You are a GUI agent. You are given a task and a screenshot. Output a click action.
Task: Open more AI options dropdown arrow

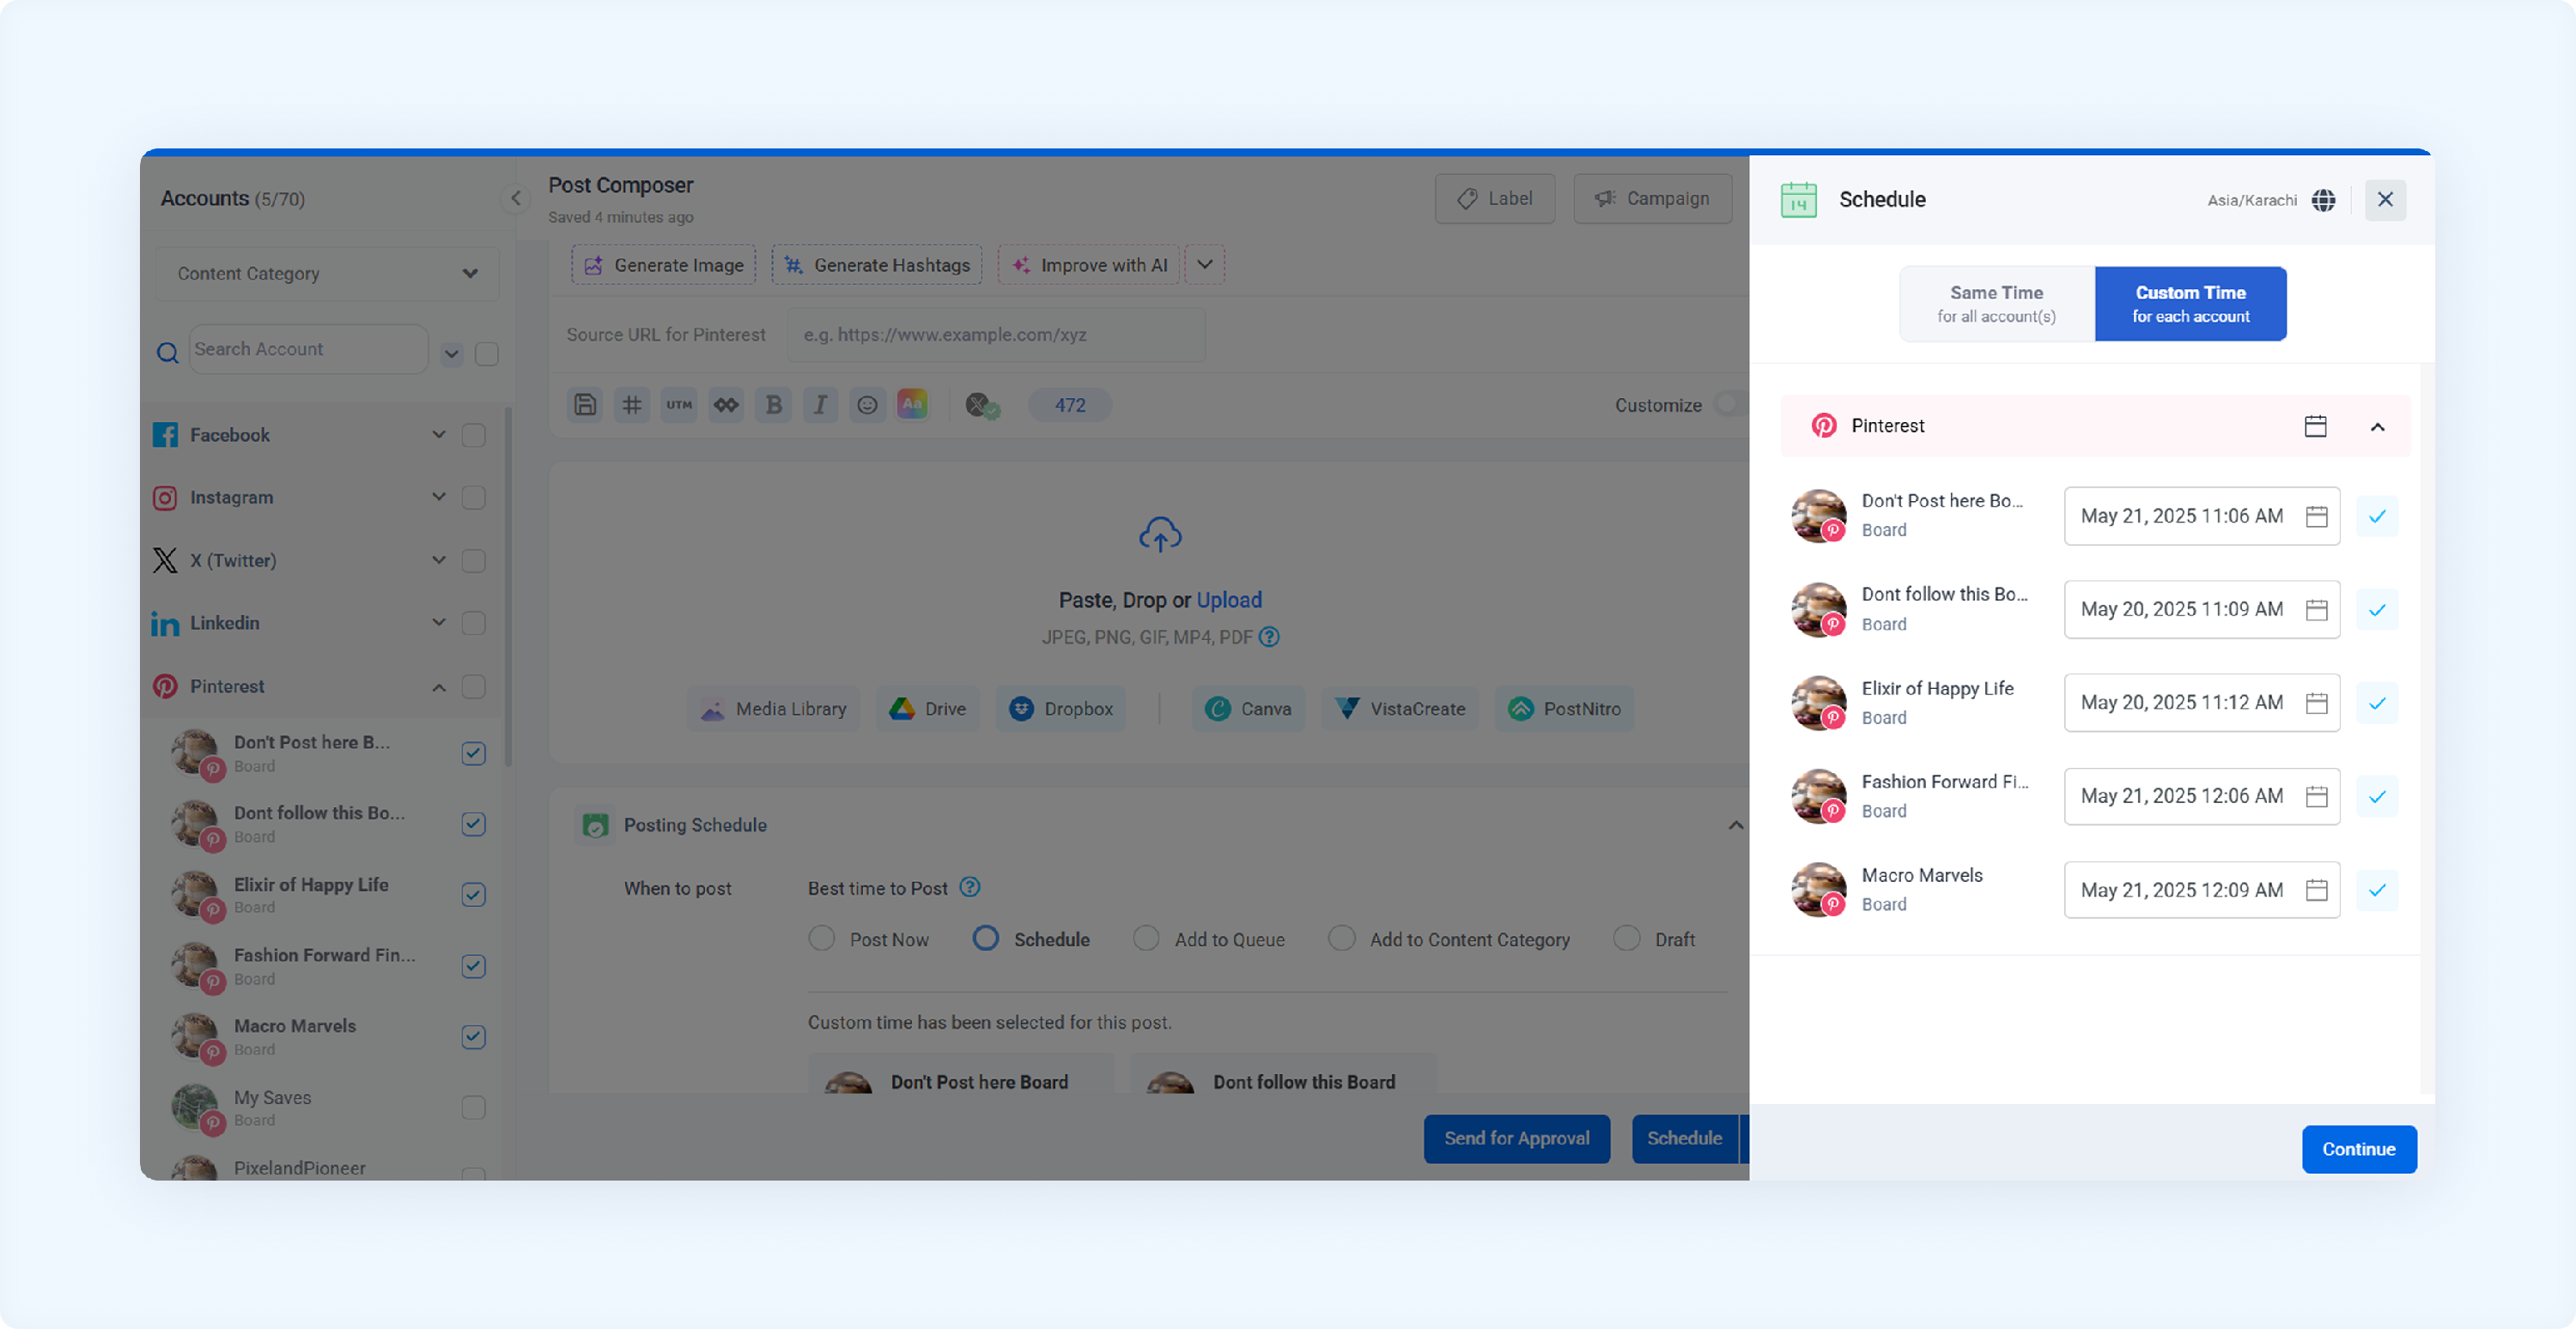tap(1205, 265)
